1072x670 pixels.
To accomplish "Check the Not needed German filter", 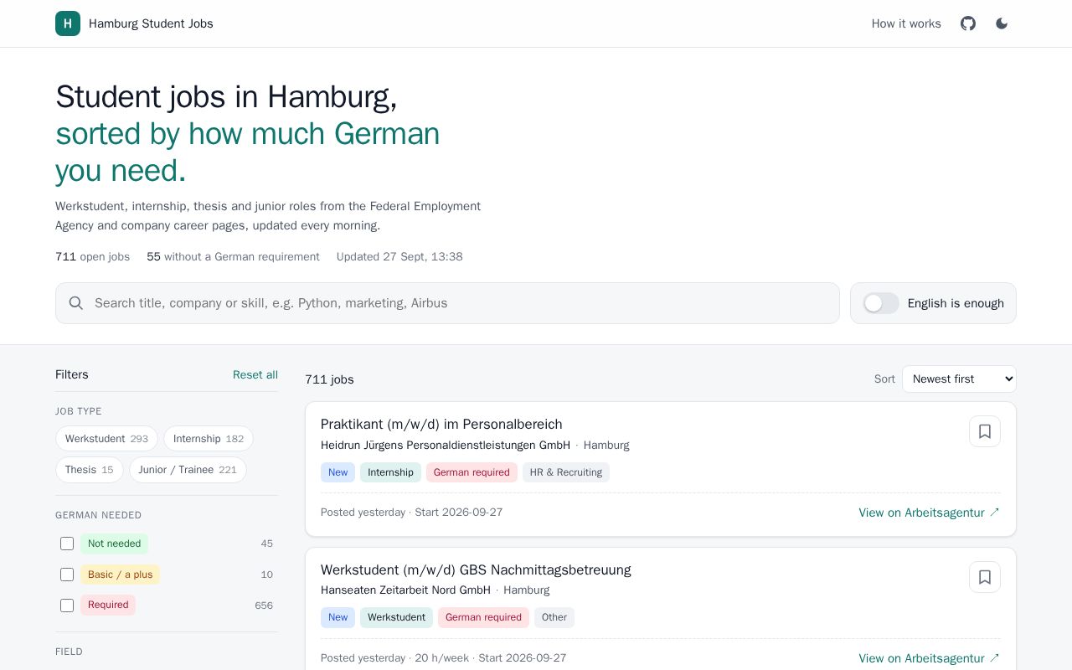I will pos(67,544).
